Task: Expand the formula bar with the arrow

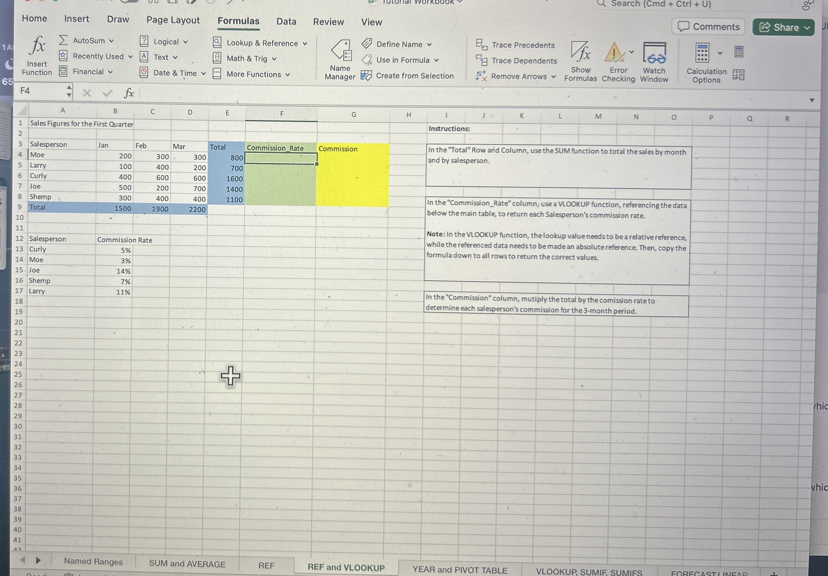Action: 811,100
